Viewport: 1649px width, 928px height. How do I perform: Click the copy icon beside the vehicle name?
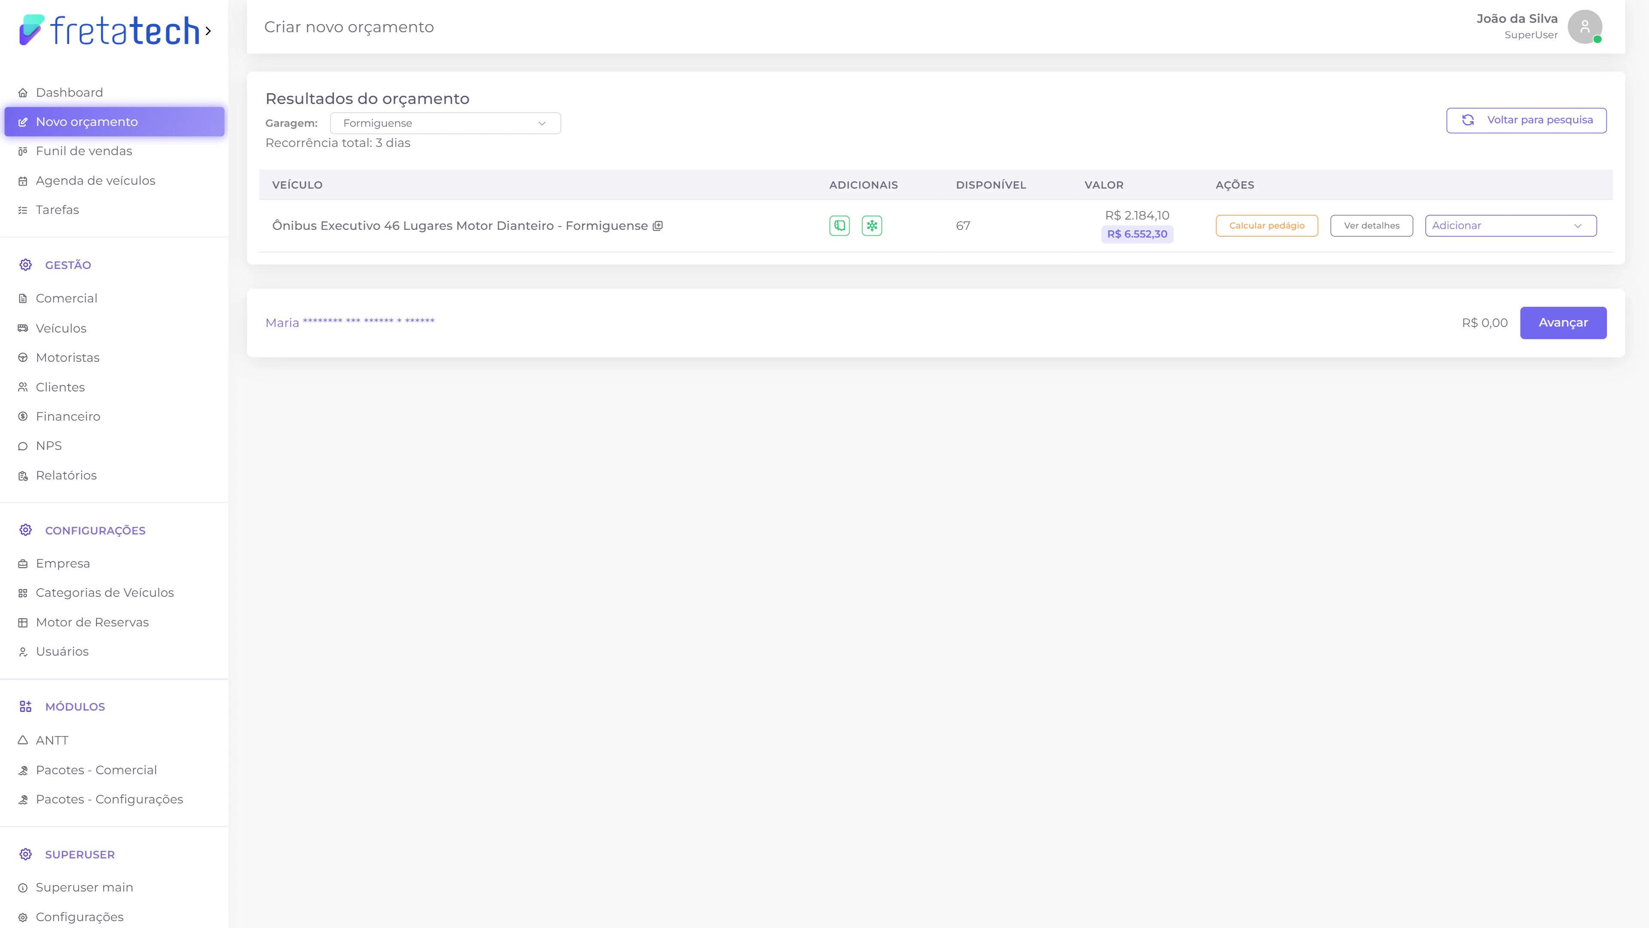point(657,226)
